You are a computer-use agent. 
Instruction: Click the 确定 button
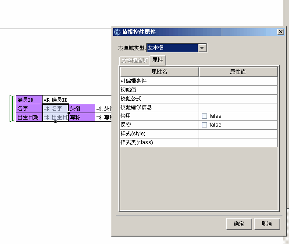[x=239, y=224]
